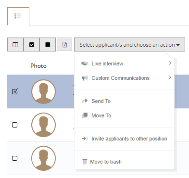The height and width of the screenshot is (178, 189).
Task: Click the Photo column header
Action: [x=38, y=66]
